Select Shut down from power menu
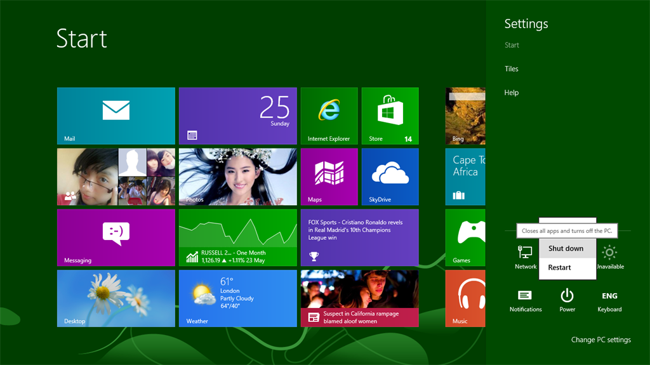 [x=566, y=249]
